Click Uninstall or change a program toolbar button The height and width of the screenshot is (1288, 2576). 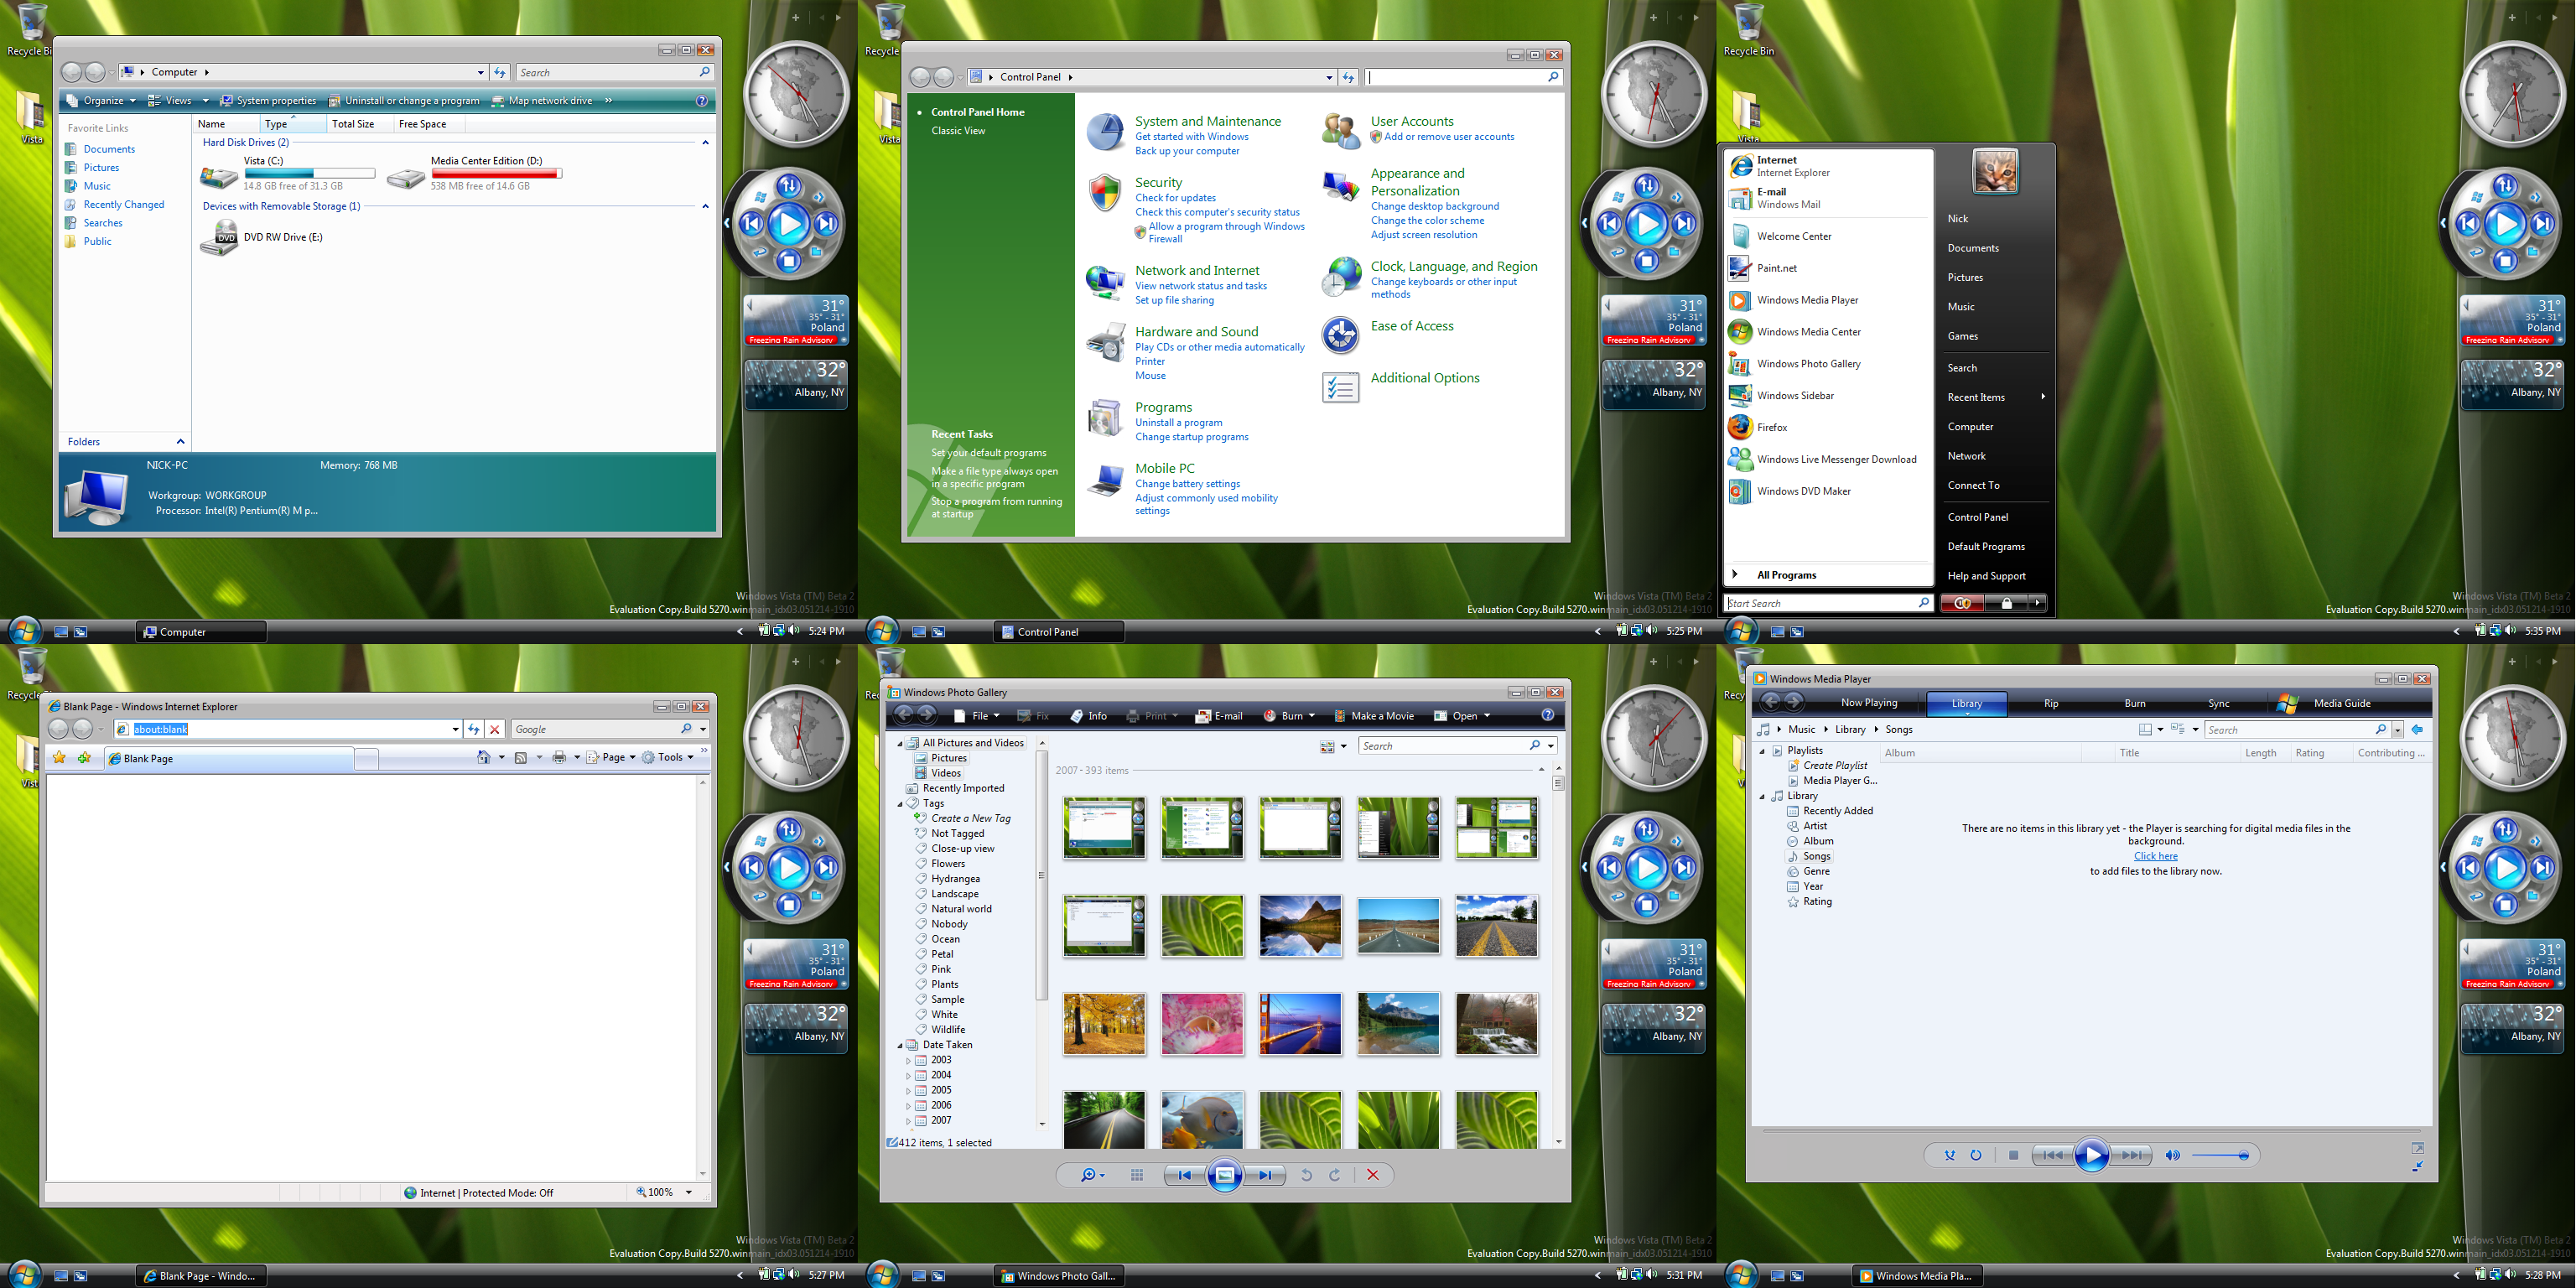(404, 100)
